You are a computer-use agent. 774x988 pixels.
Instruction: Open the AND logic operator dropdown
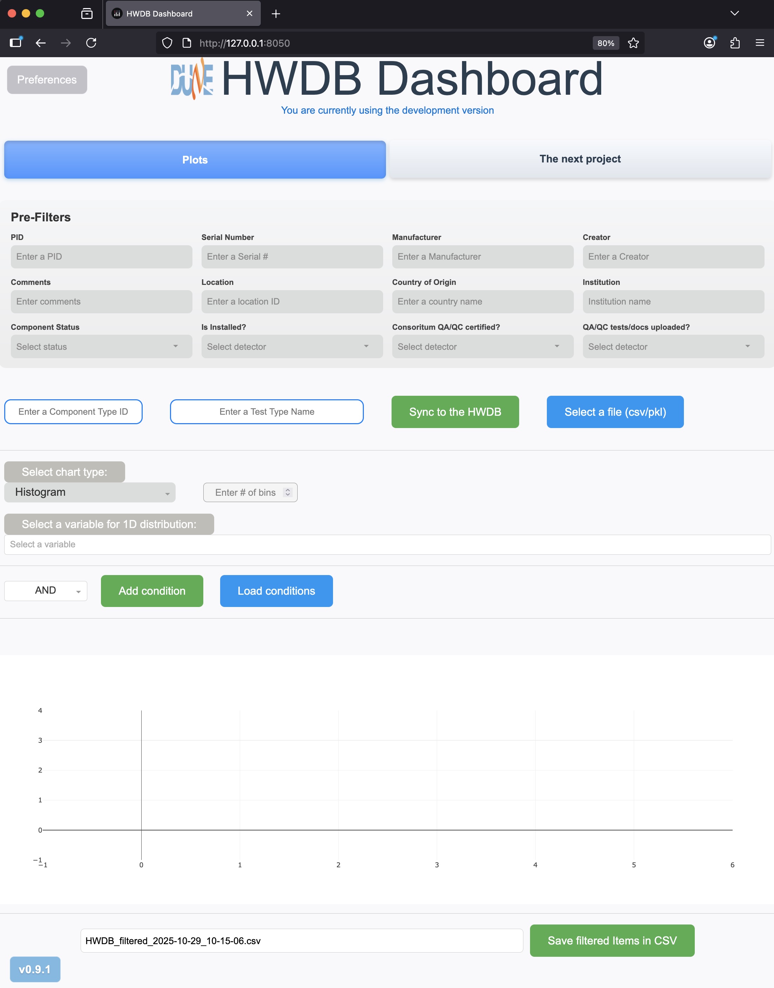(x=46, y=590)
